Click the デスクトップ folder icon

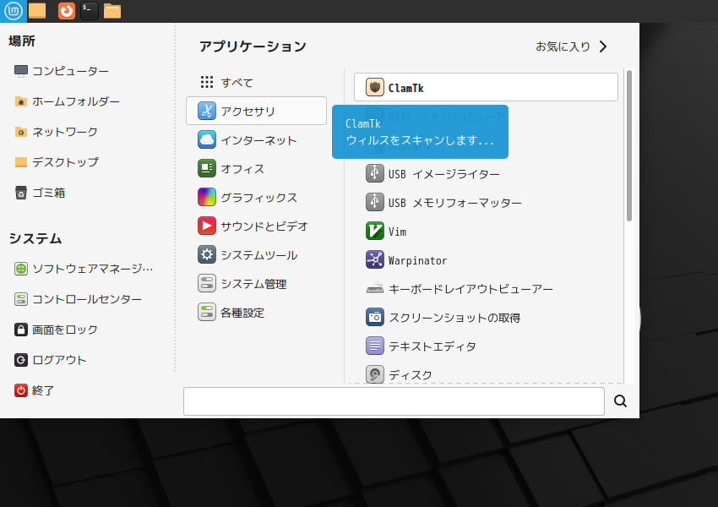(21, 162)
